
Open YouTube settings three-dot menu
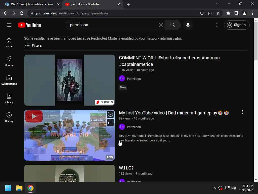217,25
